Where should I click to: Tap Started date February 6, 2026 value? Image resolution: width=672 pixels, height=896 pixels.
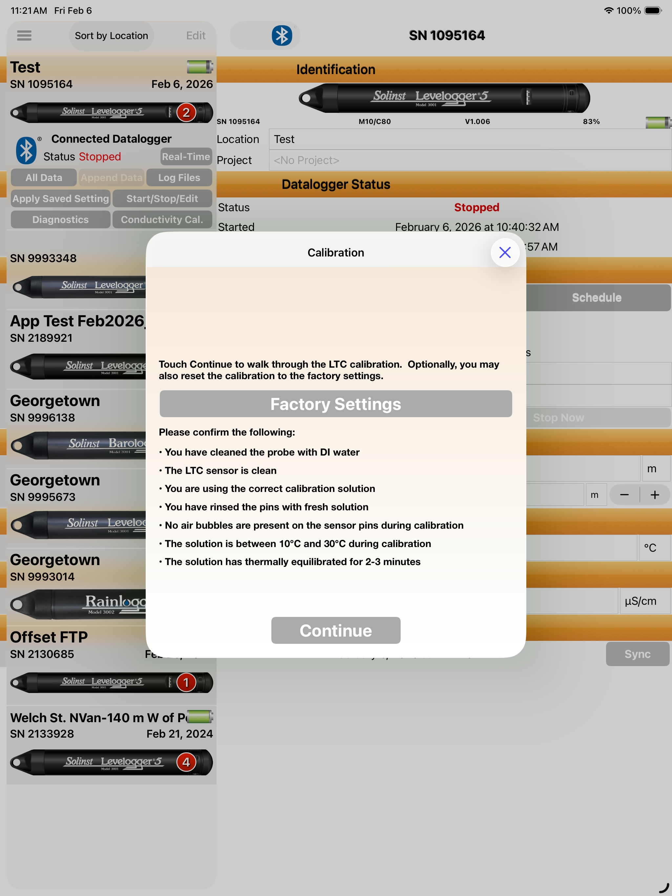pyautogui.click(x=477, y=227)
